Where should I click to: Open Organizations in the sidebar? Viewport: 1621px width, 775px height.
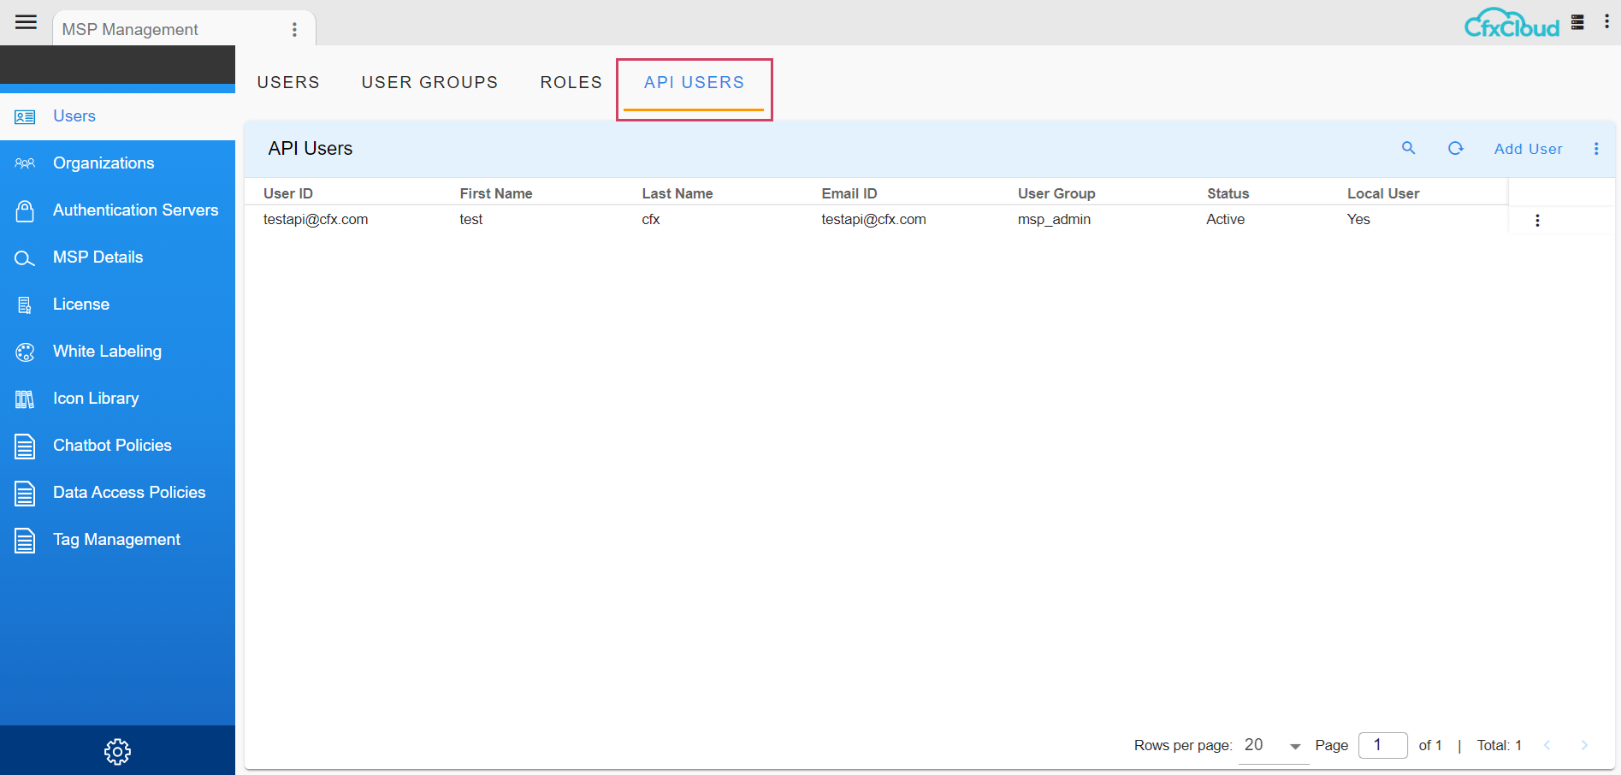[104, 163]
